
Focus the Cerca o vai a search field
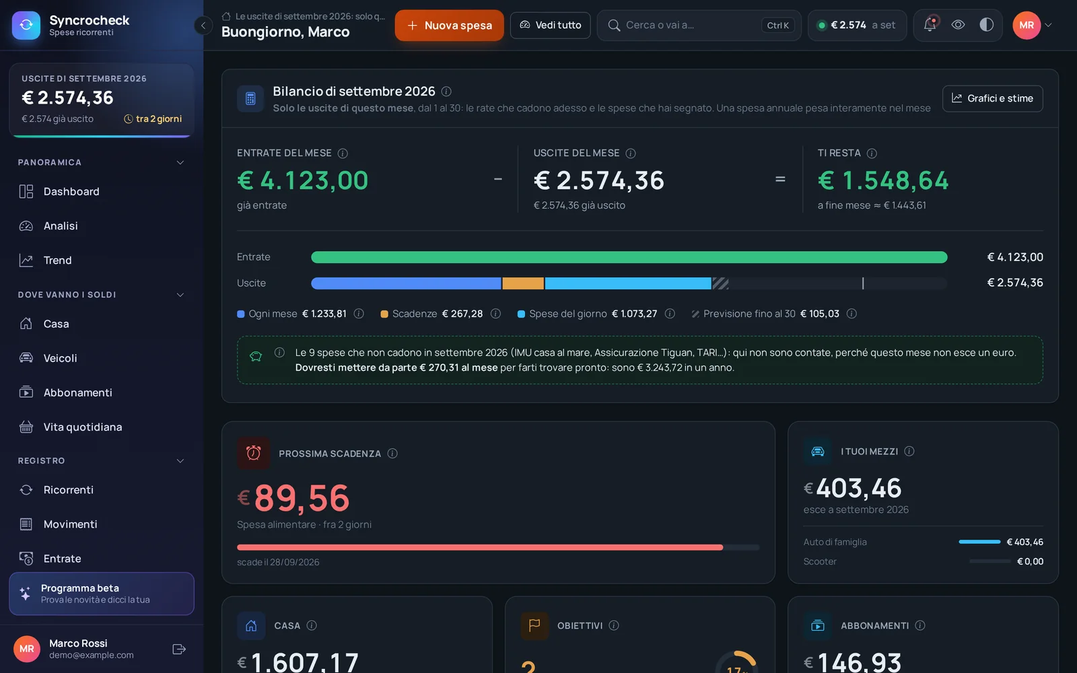point(699,25)
